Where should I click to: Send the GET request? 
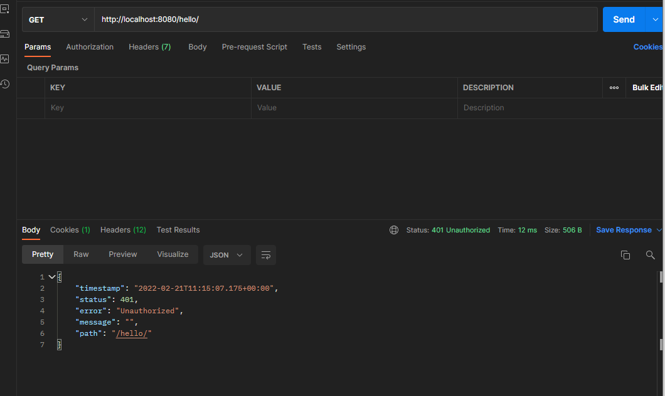tap(624, 19)
